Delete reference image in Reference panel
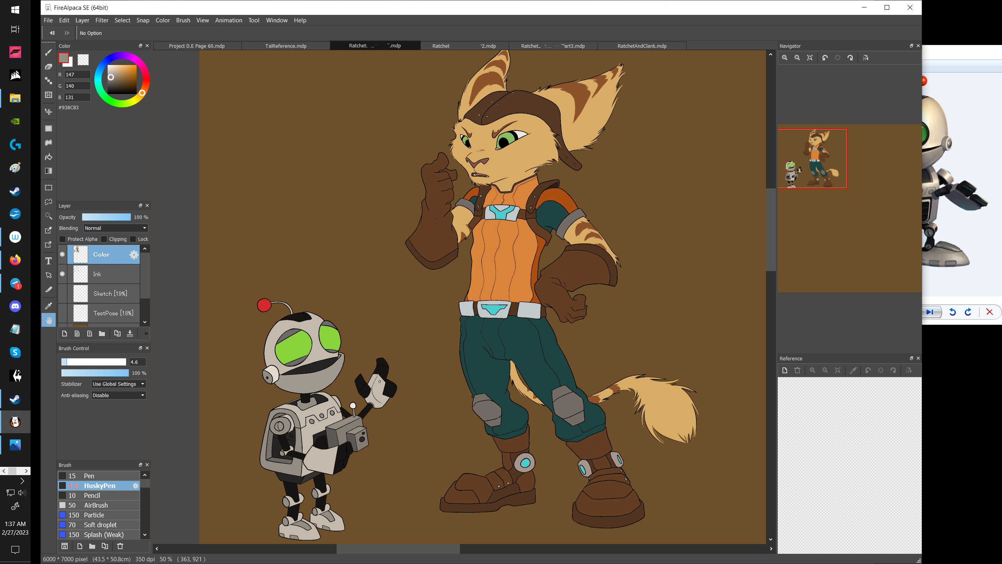1002x564 pixels. pos(797,370)
